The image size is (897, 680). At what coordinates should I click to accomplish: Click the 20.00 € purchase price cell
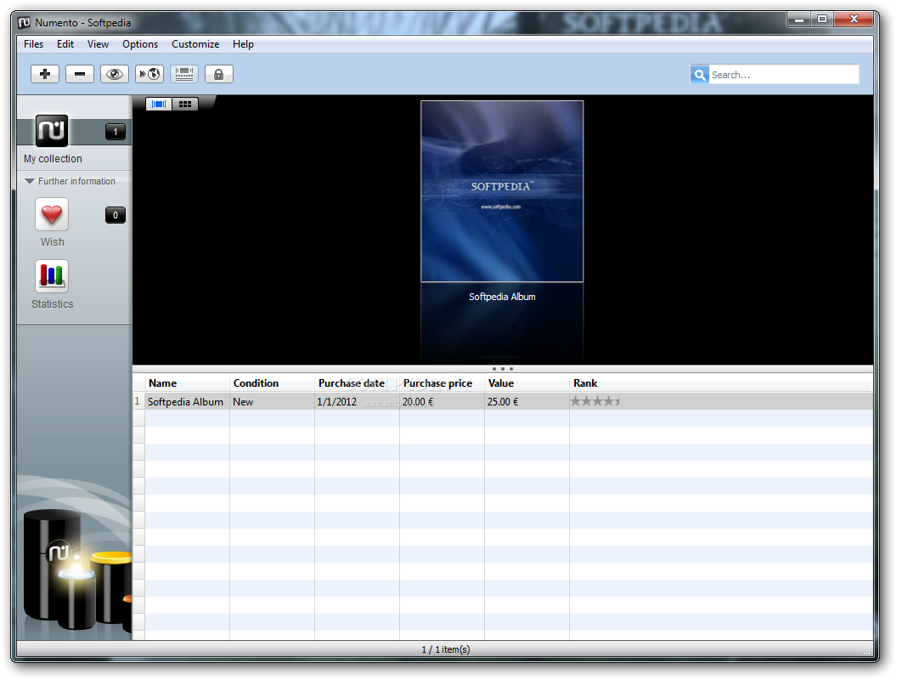(442, 402)
